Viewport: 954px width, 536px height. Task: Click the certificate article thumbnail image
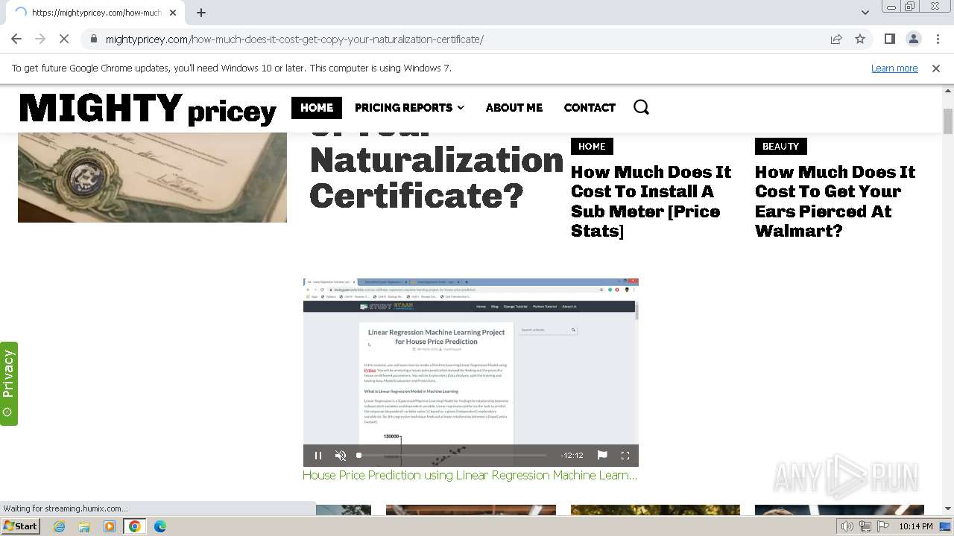pyautogui.click(x=152, y=177)
